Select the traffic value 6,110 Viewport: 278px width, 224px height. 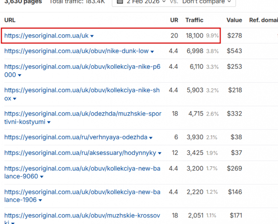197,66
